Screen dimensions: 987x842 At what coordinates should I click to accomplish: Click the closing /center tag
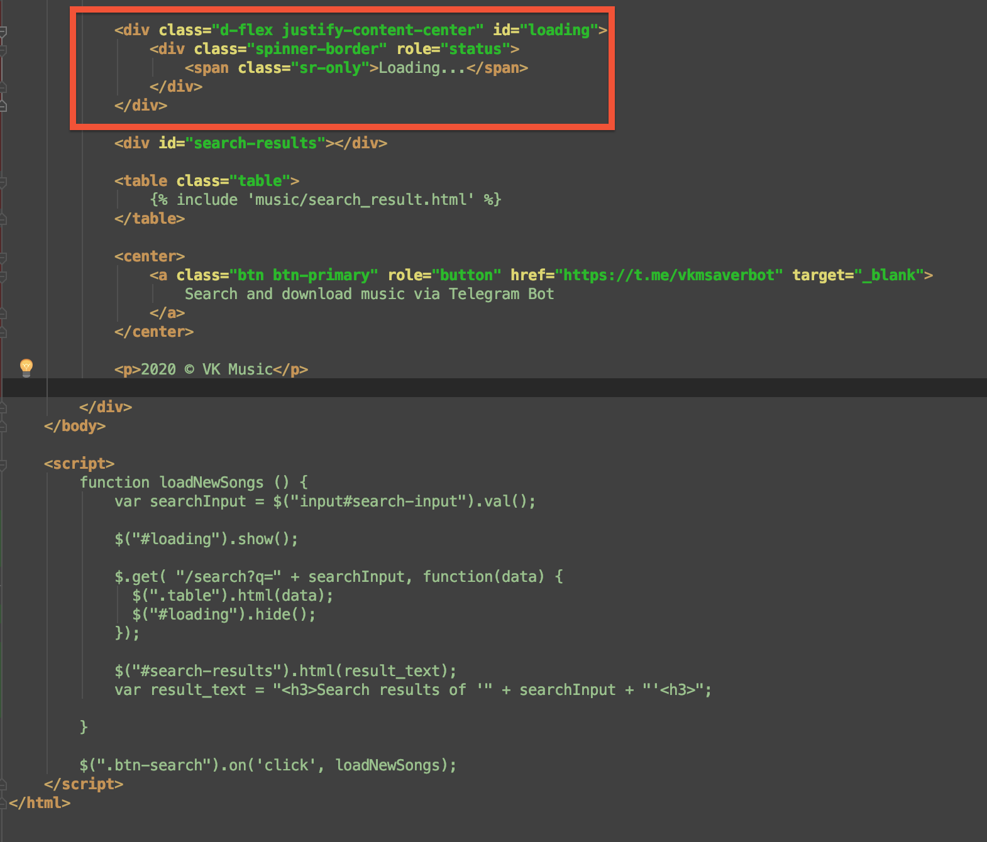(154, 332)
